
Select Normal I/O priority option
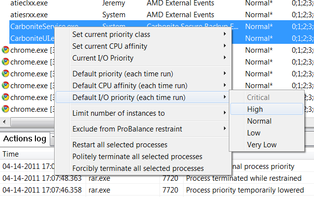coord(267,121)
